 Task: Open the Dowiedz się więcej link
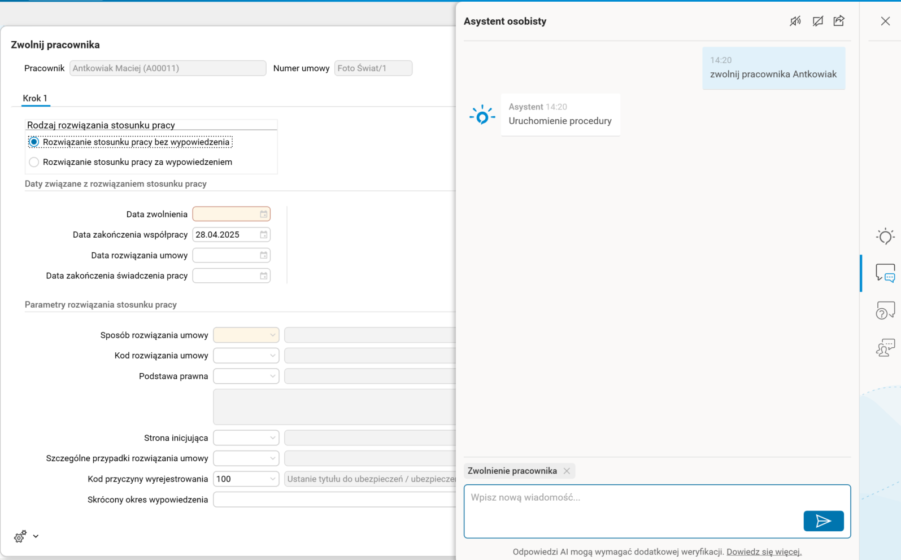tap(764, 552)
